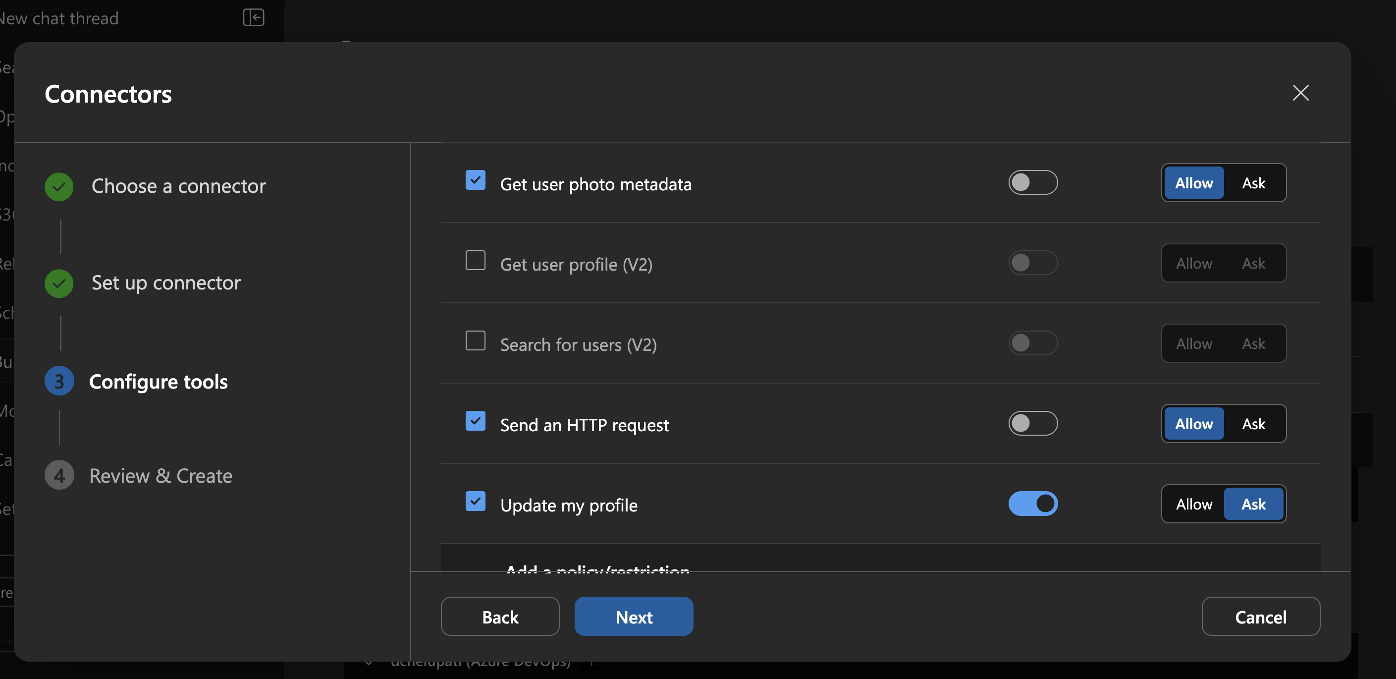
Task: Select Ask for Update my profile
Action: pos(1253,504)
